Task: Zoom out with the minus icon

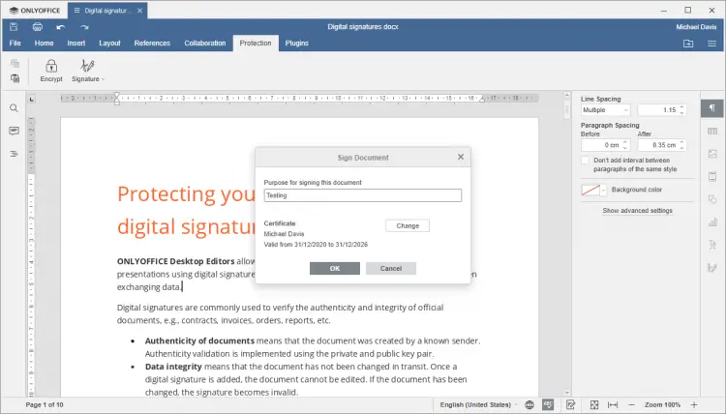Action: coord(631,404)
